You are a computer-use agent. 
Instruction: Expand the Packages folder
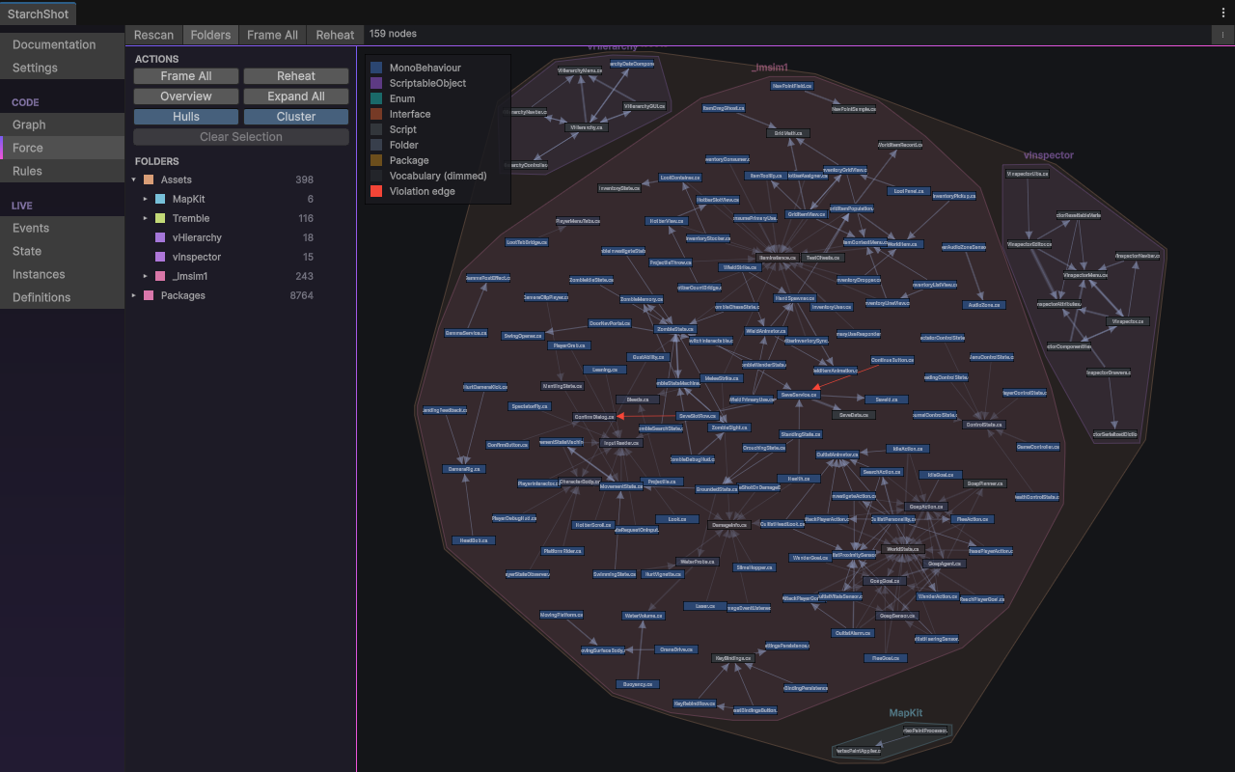tap(134, 295)
